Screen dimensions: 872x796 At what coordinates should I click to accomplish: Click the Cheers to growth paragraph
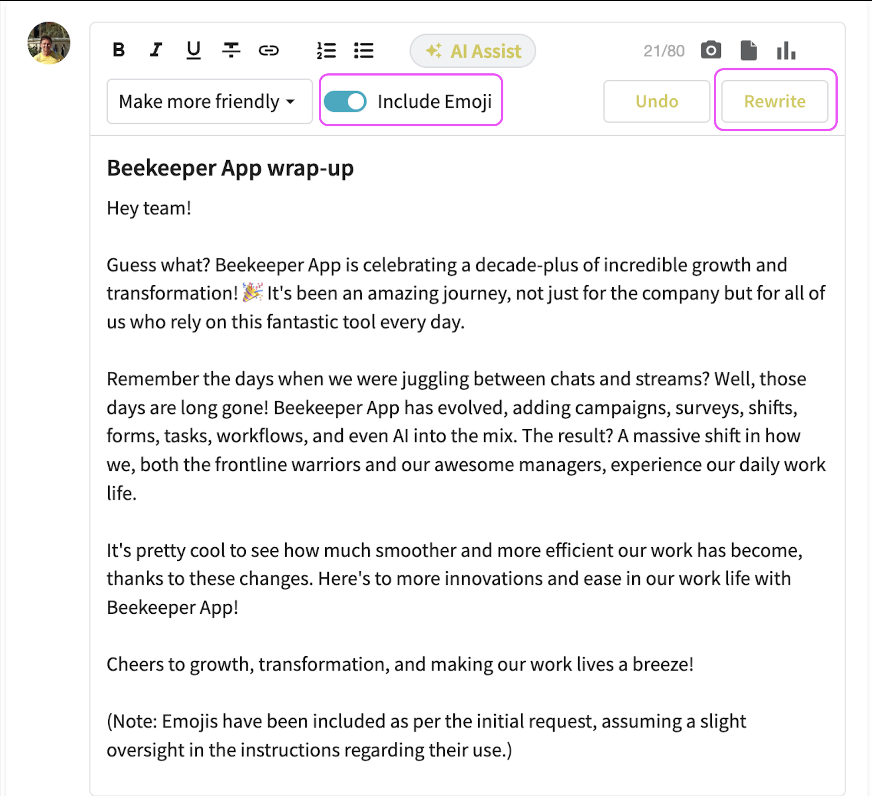tap(400, 664)
